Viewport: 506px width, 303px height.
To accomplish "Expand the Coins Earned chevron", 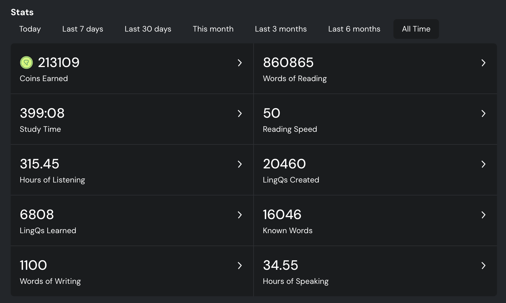I will 240,63.
